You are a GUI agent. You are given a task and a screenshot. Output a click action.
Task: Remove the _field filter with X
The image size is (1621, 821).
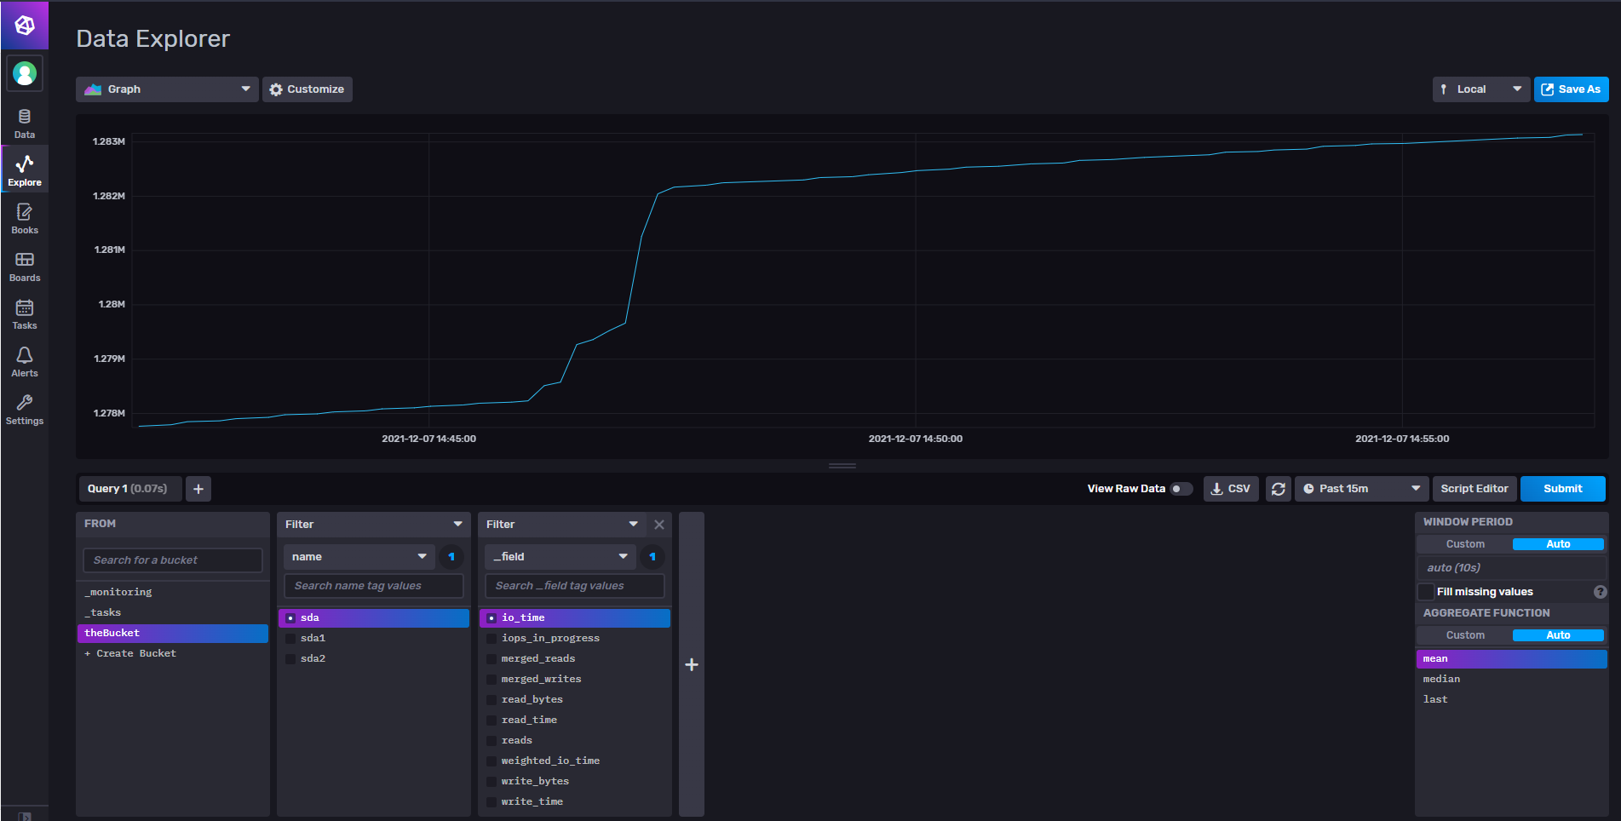(x=658, y=525)
